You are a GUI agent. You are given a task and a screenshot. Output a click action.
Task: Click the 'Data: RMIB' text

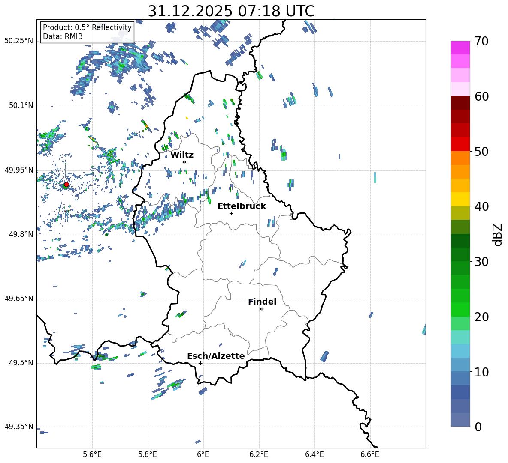(x=63, y=36)
